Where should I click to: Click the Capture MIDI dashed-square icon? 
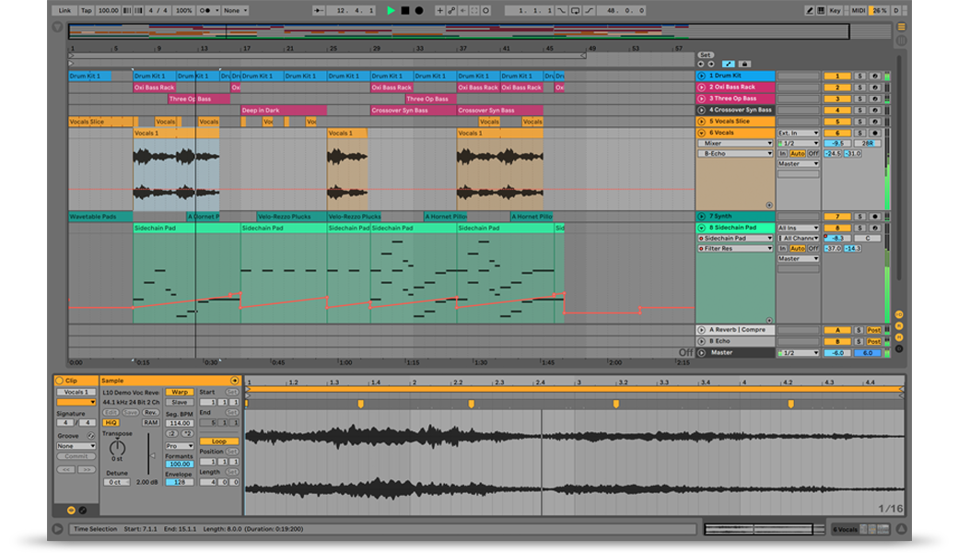pos(474,10)
